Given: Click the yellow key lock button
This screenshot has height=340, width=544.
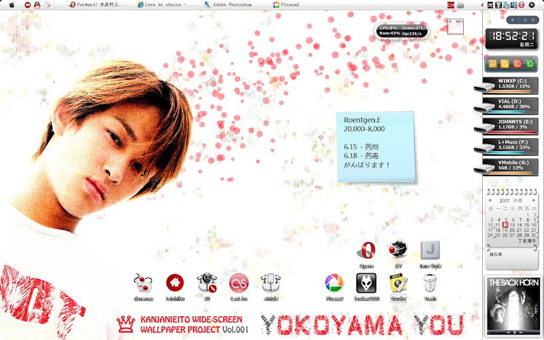Looking at the screenshot, I should coord(492,64).
